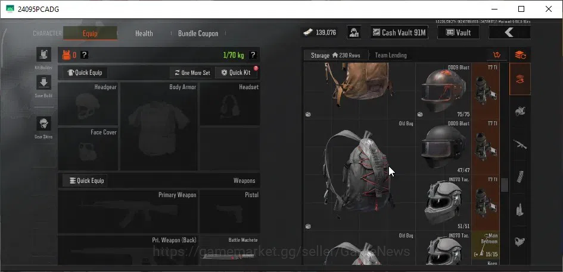
Task: Select the ammunition bullets category filter
Action: click(x=520, y=210)
